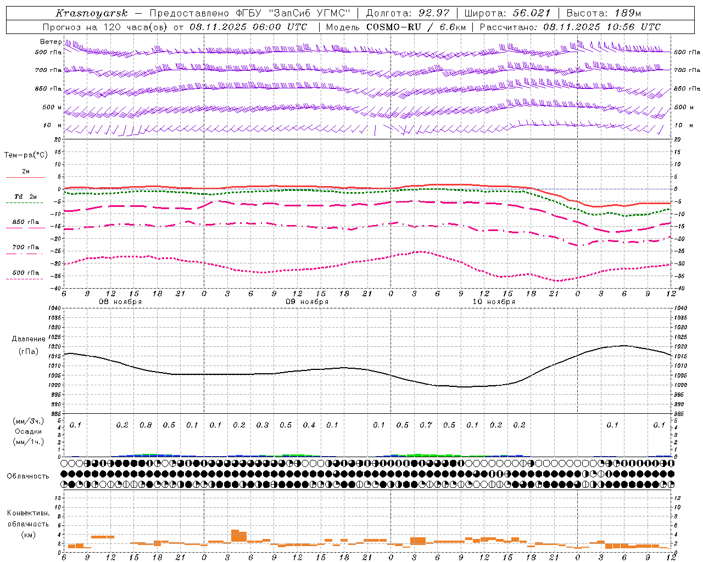This screenshot has height=562, width=703.
Task: Click the Давление panel label
Action: [x=29, y=339]
